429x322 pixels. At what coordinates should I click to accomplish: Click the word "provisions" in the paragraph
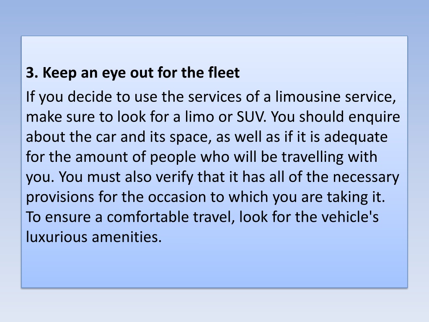pos(60,198)
